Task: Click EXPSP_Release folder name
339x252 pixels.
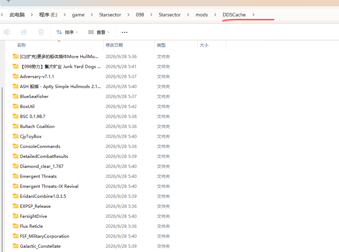Action: 35,206
